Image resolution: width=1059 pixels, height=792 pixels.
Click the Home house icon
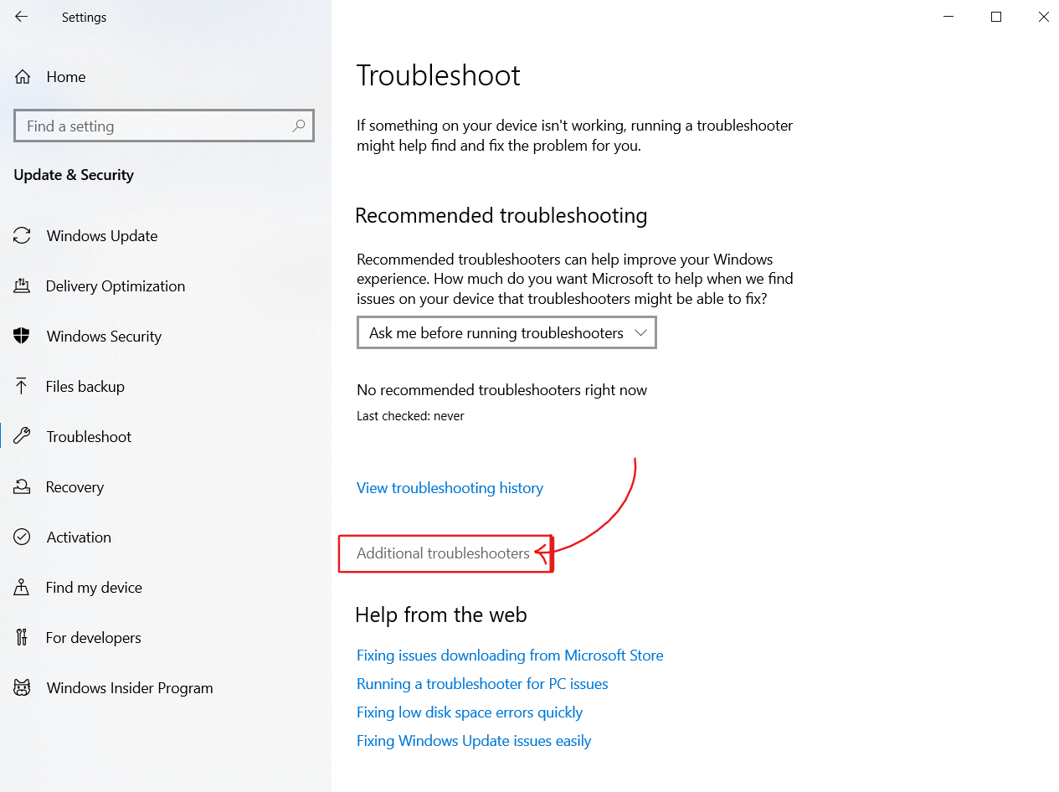pos(23,76)
